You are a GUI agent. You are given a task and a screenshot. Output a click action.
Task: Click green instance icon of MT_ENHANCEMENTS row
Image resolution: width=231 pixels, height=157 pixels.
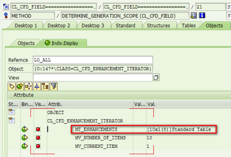[x=25, y=129]
